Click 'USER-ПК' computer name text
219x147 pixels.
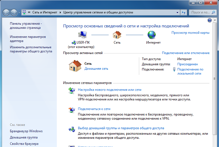pos(83,42)
